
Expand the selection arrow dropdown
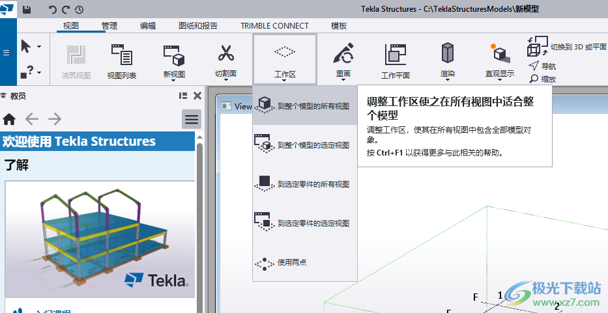[39, 46]
